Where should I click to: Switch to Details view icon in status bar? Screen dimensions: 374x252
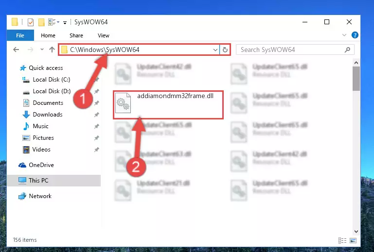pos(342,240)
